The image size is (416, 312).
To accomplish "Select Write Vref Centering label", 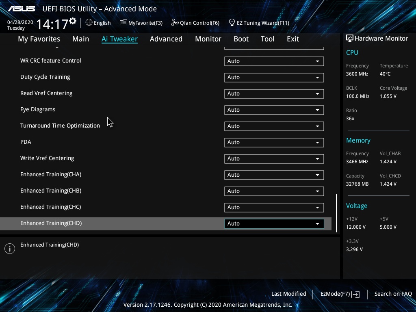I will [47, 158].
